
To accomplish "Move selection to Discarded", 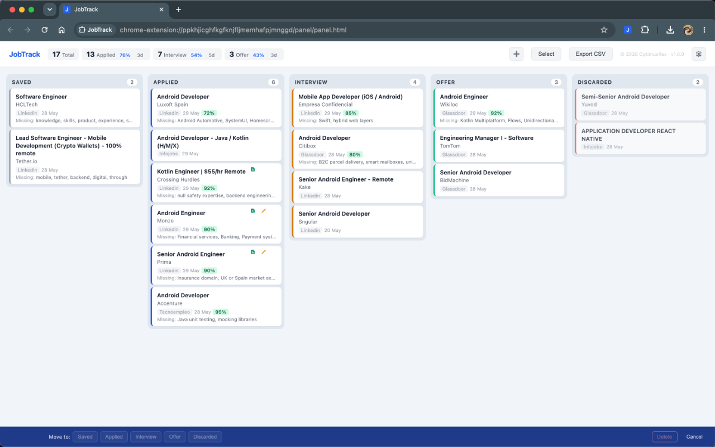I will pos(205,437).
